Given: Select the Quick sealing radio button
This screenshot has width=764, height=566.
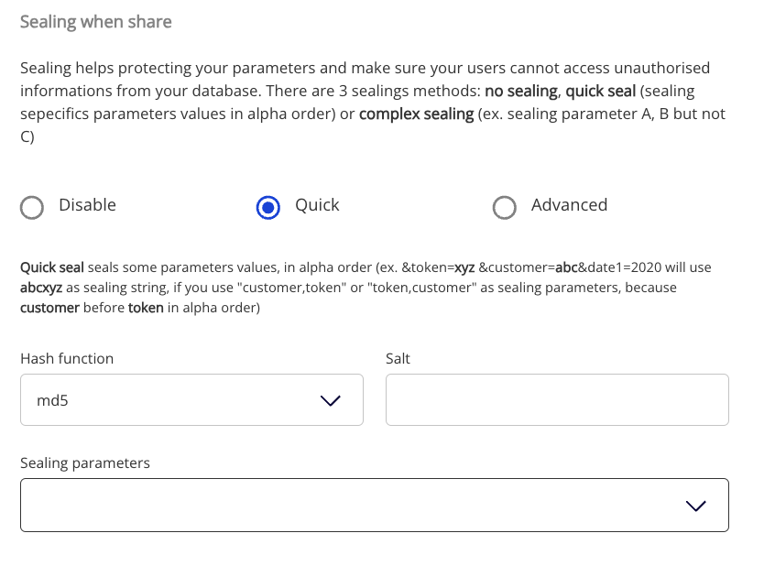Looking at the screenshot, I should point(268,208).
